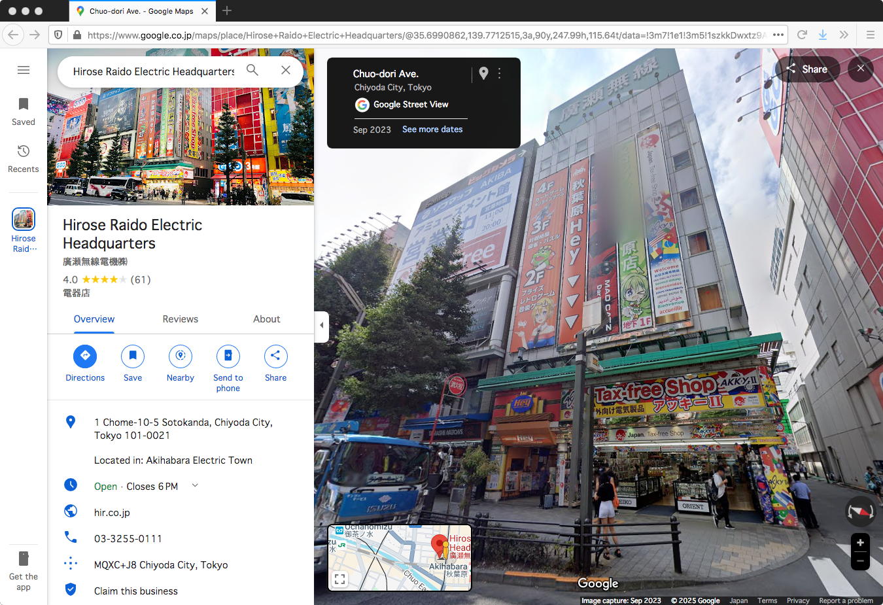Open the Google Maps hamburger menu
Image resolution: width=883 pixels, height=605 pixels.
[x=24, y=70]
